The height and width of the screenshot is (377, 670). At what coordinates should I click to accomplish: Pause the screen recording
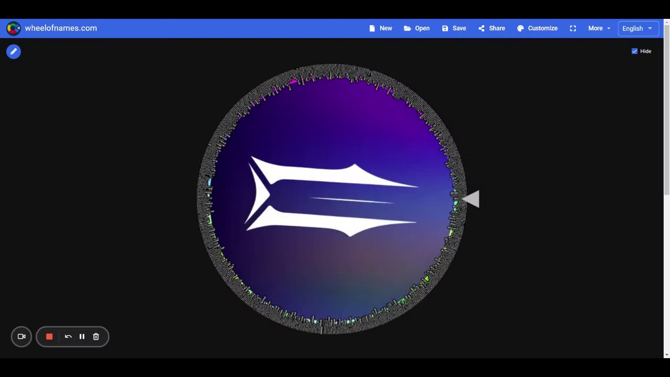82,337
